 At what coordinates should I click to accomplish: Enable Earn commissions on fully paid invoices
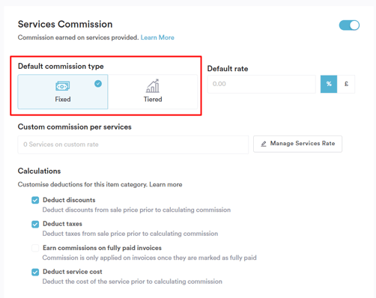click(x=35, y=248)
